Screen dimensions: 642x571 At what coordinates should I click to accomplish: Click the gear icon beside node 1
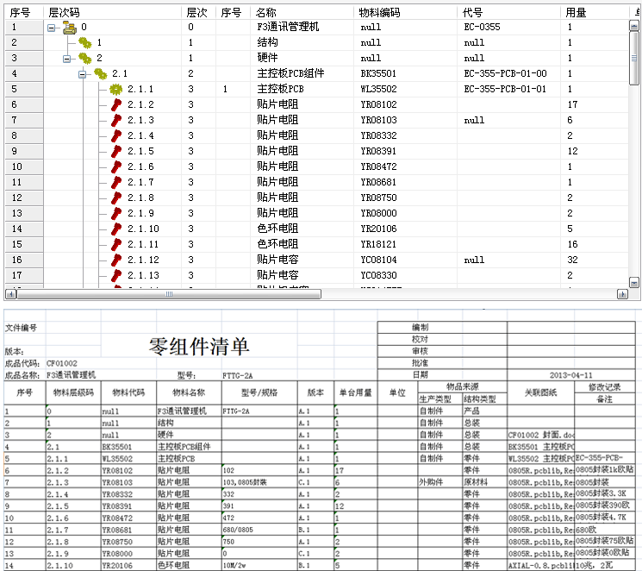[84, 42]
